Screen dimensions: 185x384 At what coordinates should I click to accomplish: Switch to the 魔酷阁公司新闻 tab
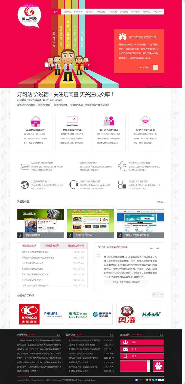point(76,245)
